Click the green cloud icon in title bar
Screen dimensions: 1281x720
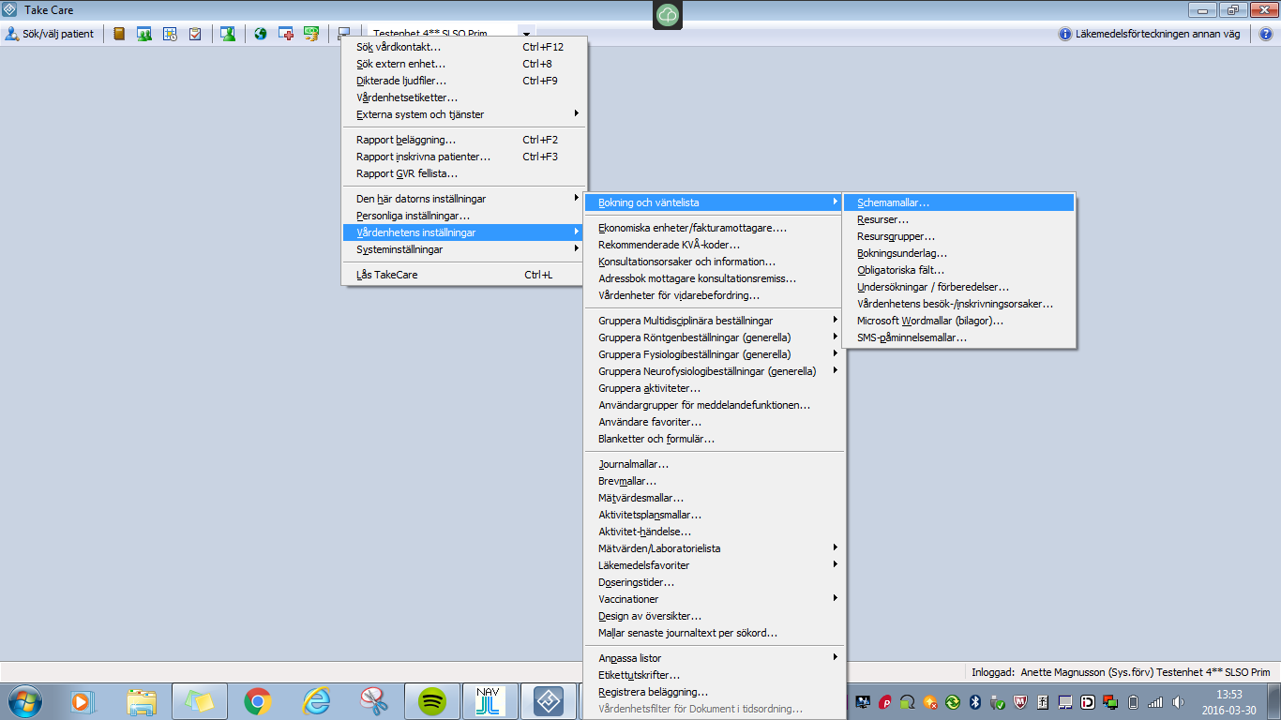point(668,14)
